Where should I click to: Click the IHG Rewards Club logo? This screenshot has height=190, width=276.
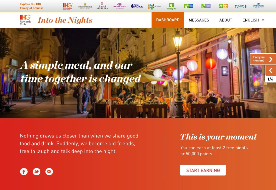tap(26, 20)
